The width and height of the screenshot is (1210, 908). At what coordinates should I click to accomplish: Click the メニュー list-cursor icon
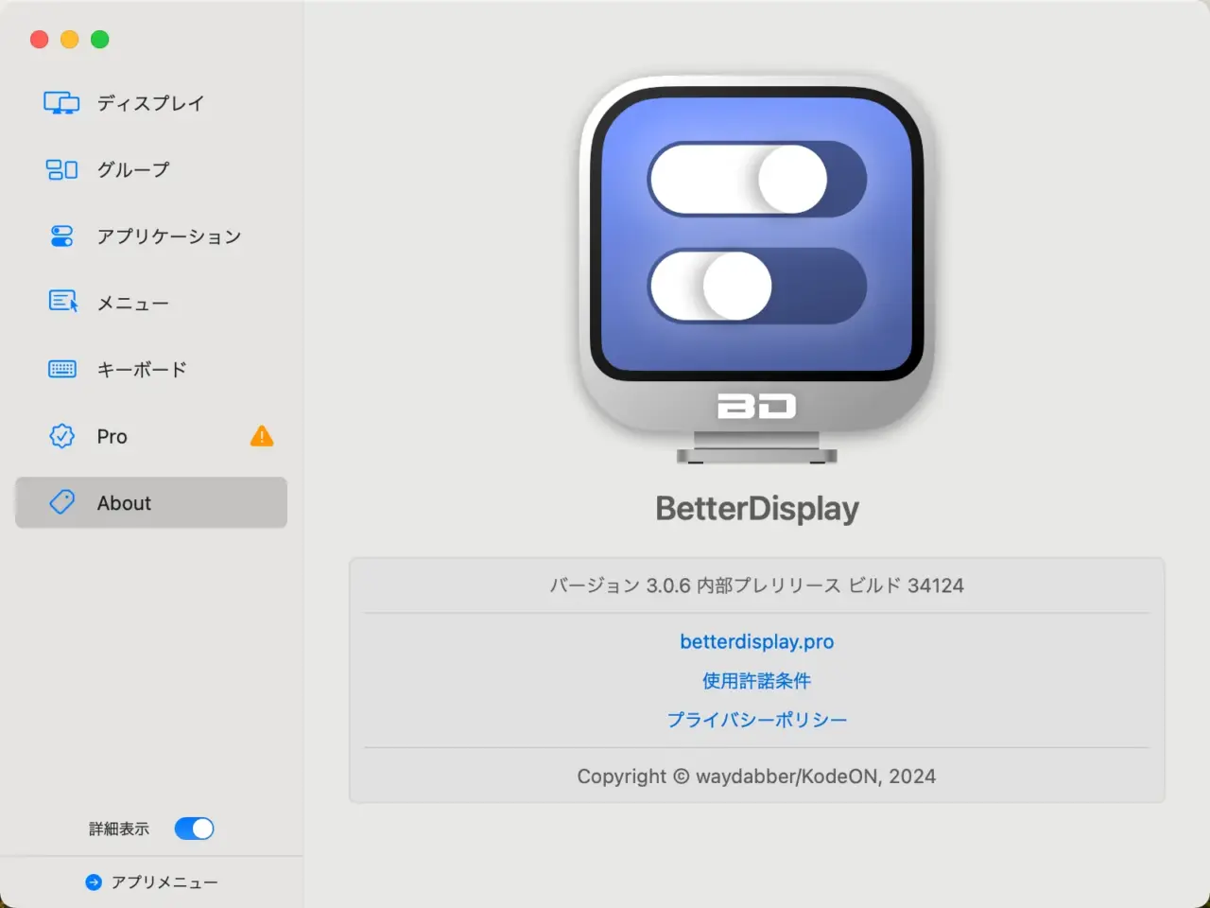click(62, 303)
